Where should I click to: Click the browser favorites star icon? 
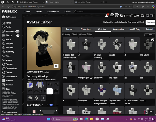point(130,7)
